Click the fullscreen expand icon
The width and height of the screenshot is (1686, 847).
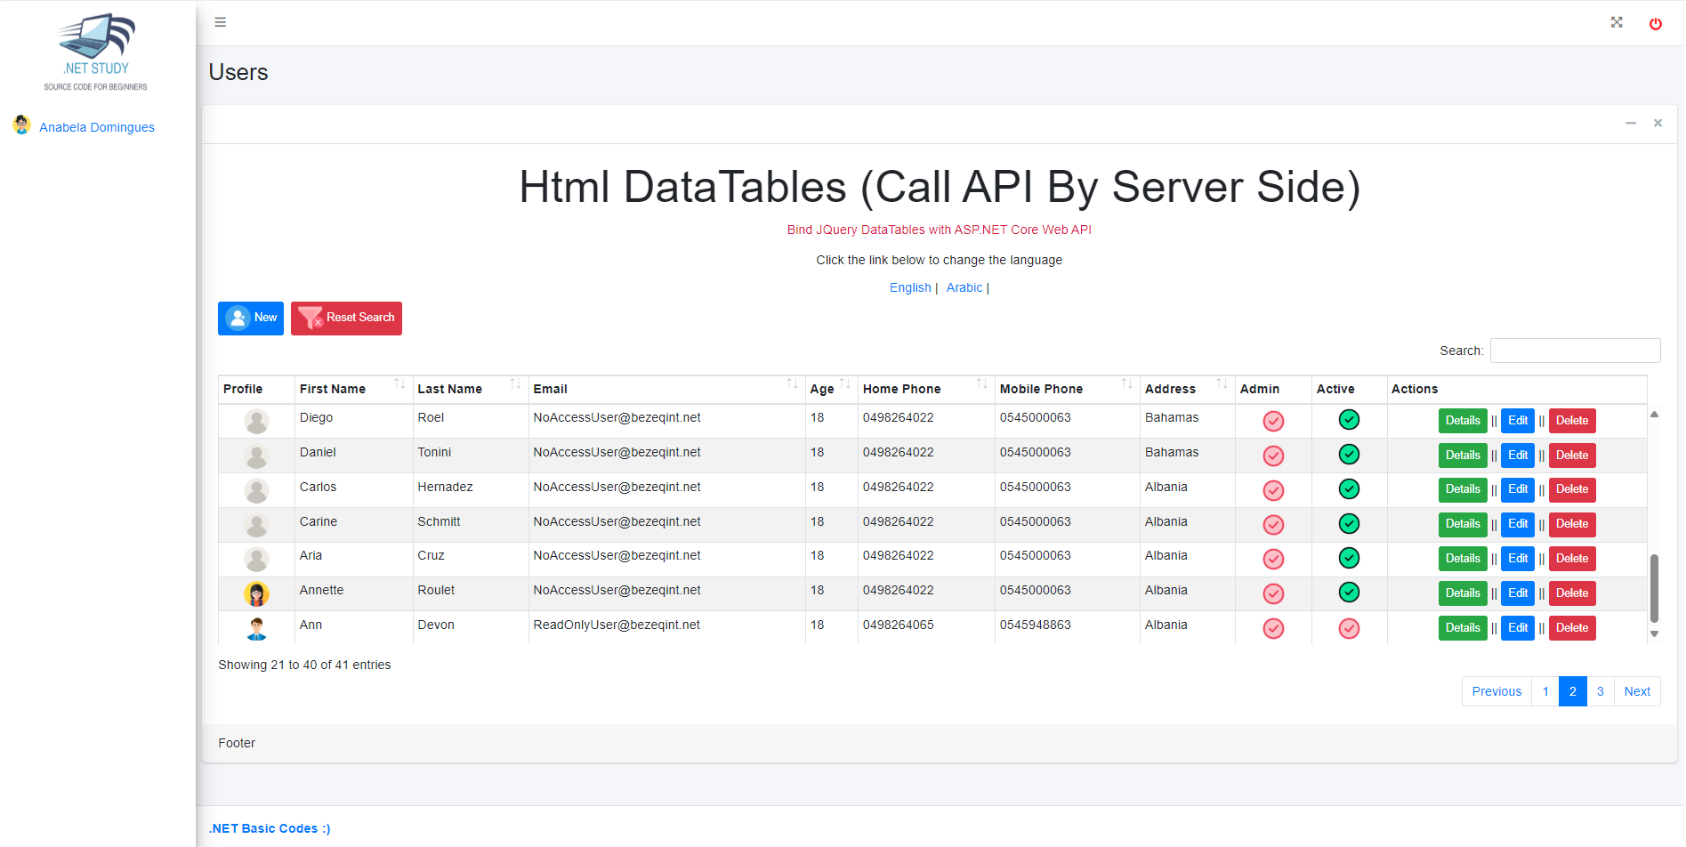(1617, 22)
